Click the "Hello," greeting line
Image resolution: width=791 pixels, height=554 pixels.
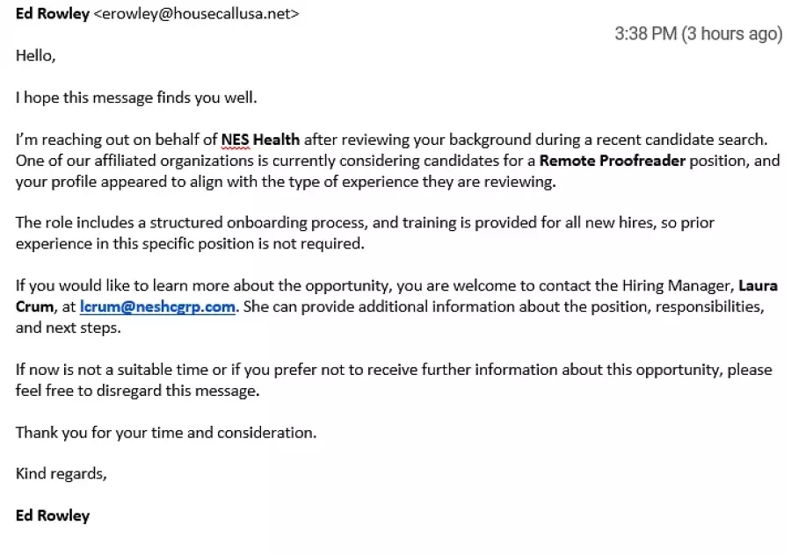pos(35,56)
